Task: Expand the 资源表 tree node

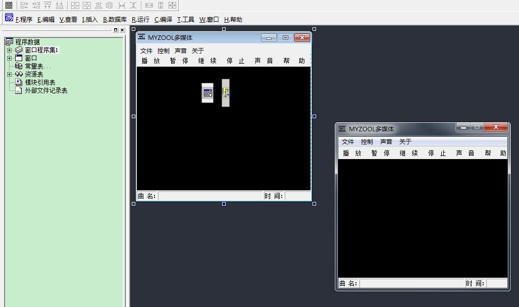Action: point(9,74)
